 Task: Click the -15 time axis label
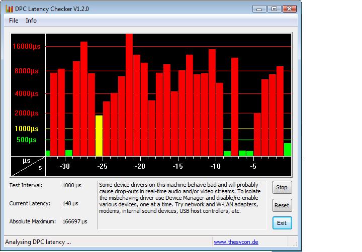[x=178, y=166]
